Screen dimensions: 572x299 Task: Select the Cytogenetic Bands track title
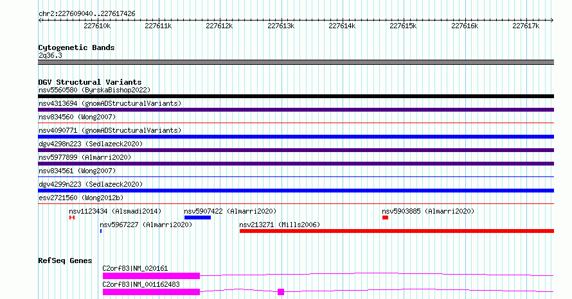tap(76, 47)
